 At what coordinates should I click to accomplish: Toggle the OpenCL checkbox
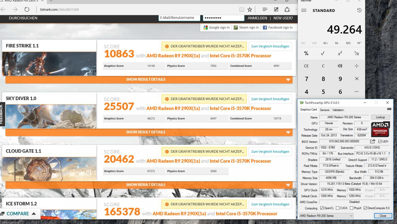322,208
